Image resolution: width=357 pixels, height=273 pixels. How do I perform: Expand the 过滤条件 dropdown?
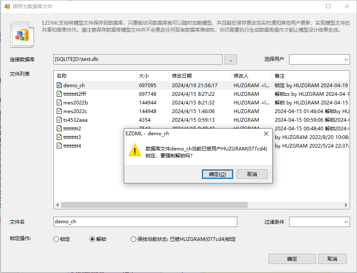pyautogui.click(x=320, y=222)
